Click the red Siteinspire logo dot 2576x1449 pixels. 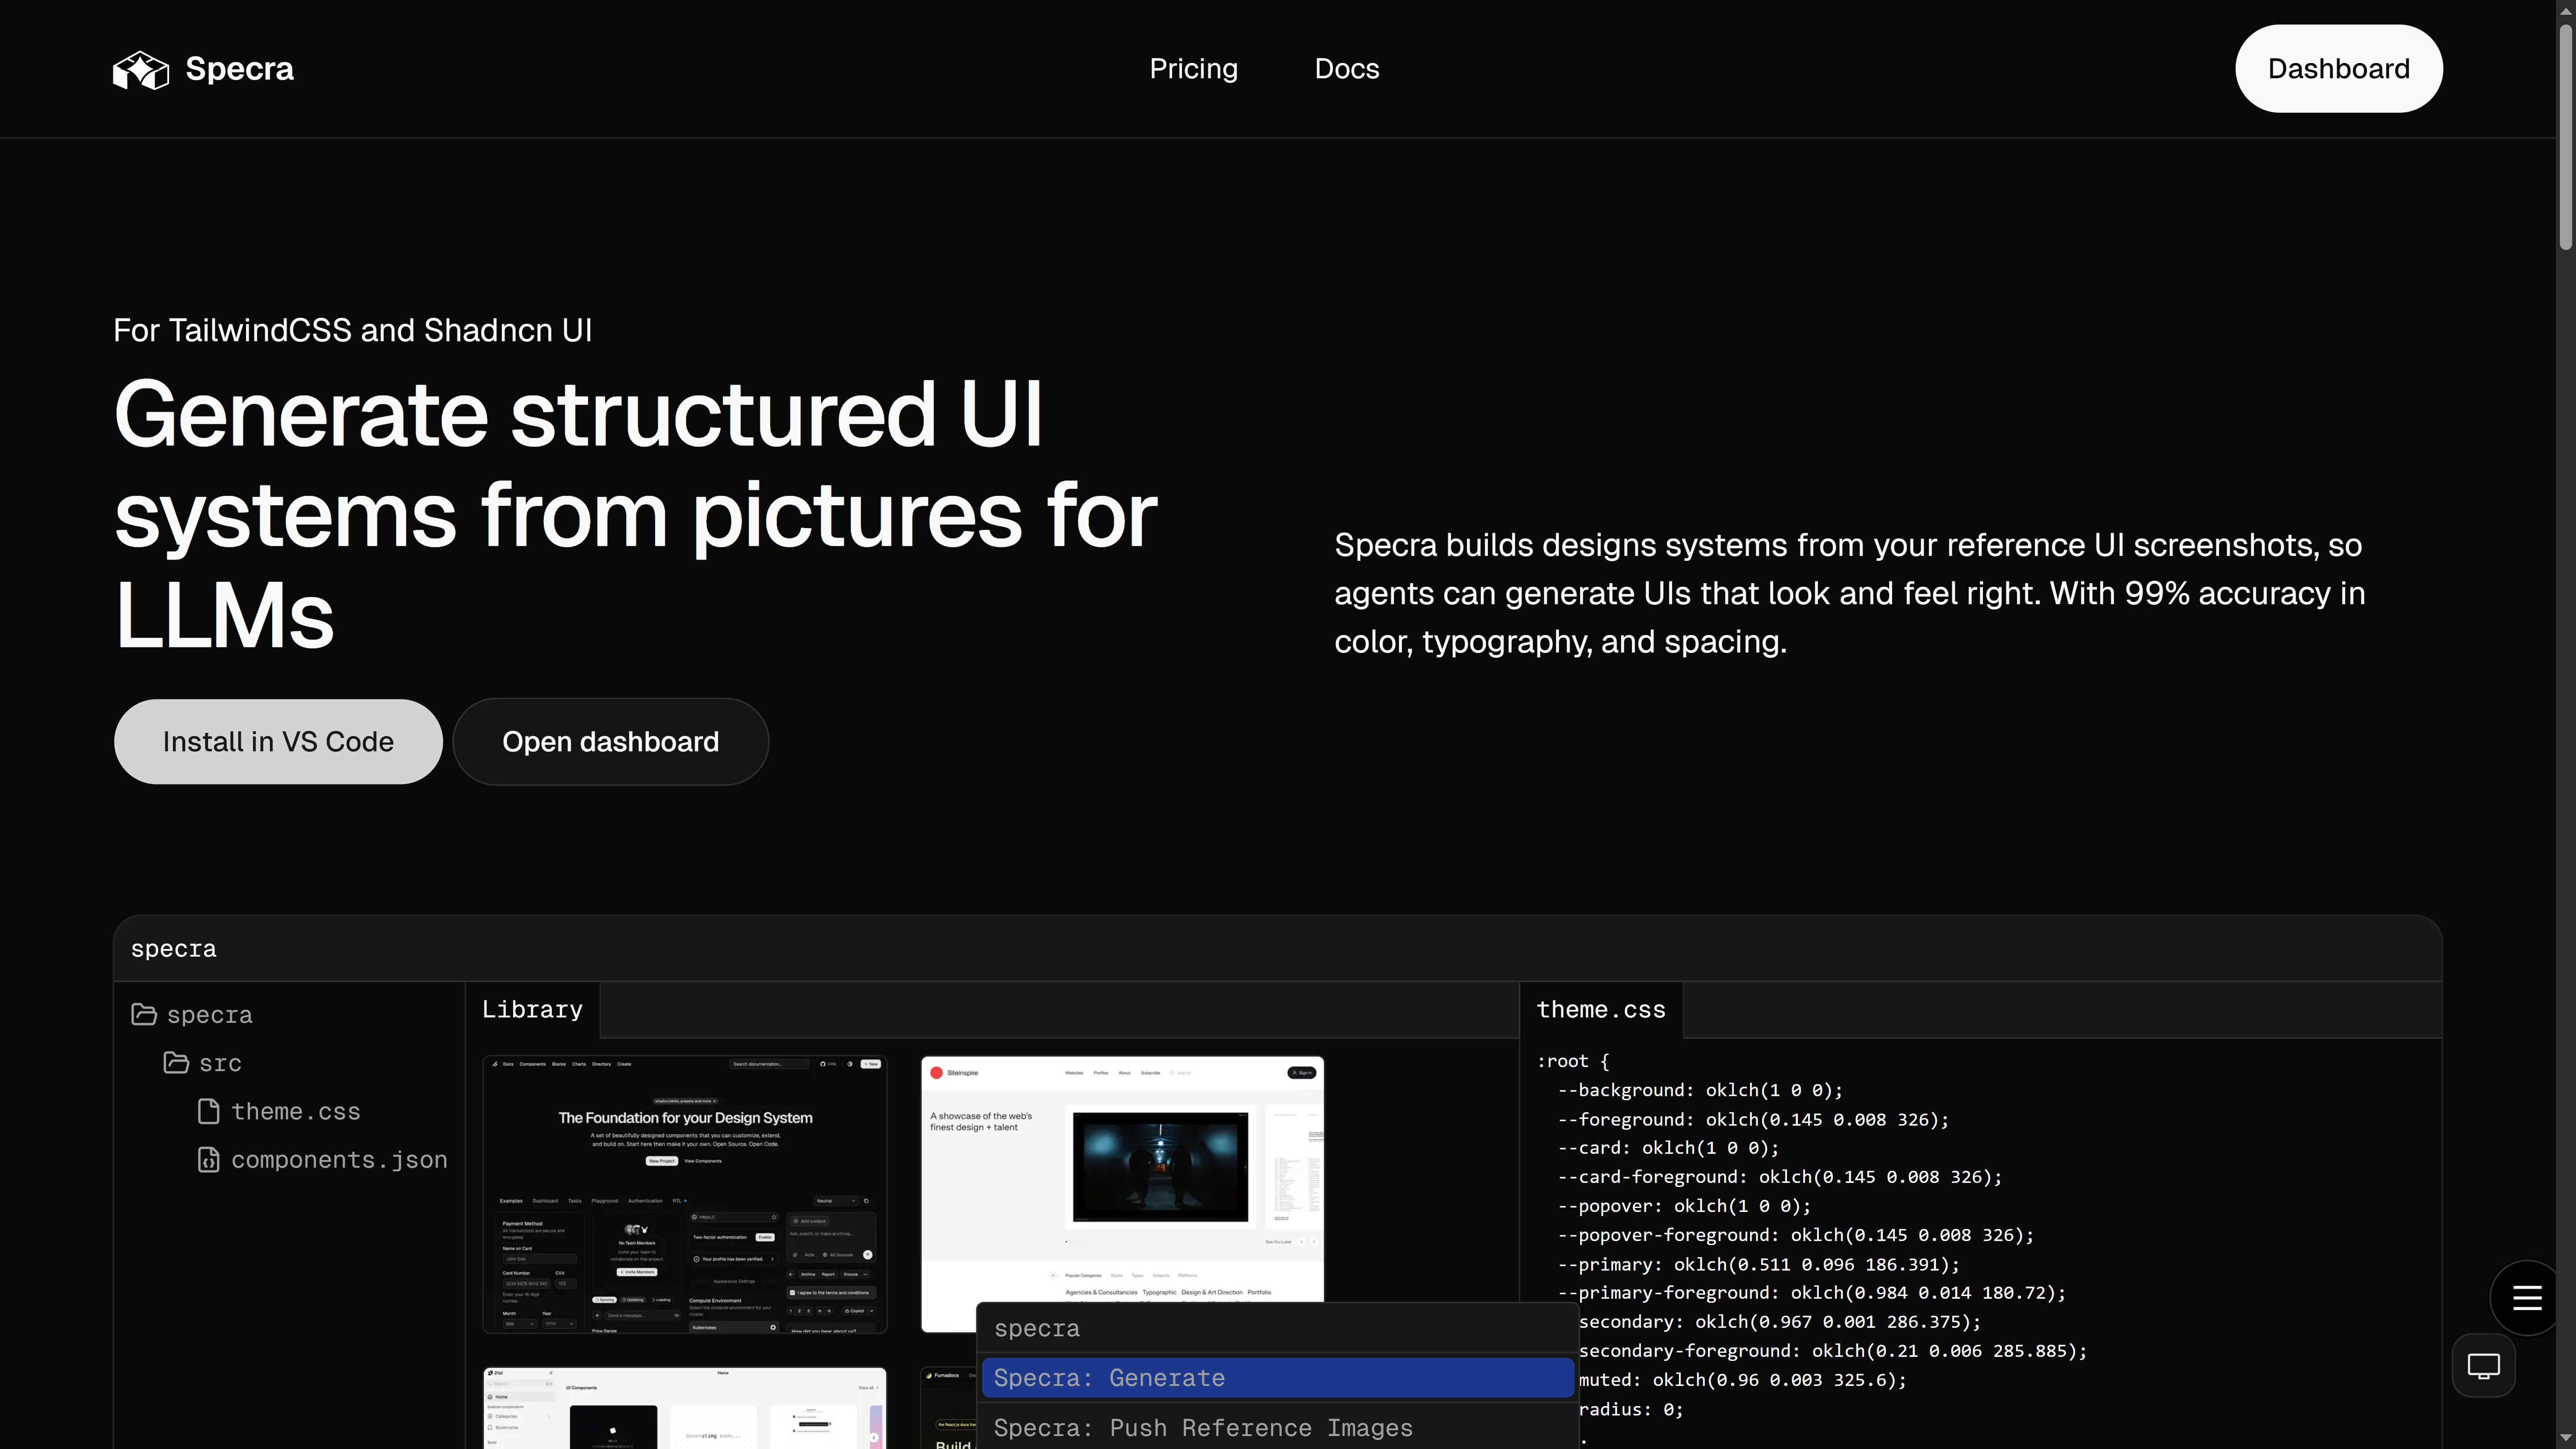pyautogui.click(x=937, y=1072)
